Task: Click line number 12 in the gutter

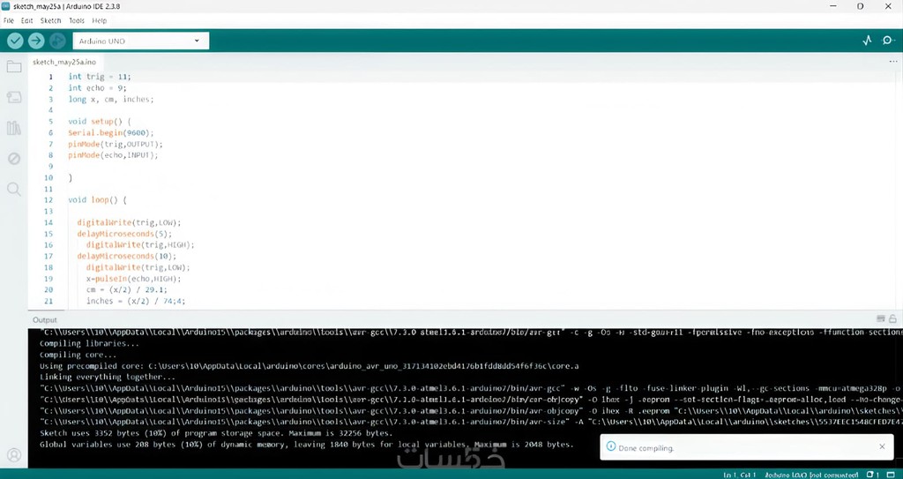Action: (x=49, y=200)
